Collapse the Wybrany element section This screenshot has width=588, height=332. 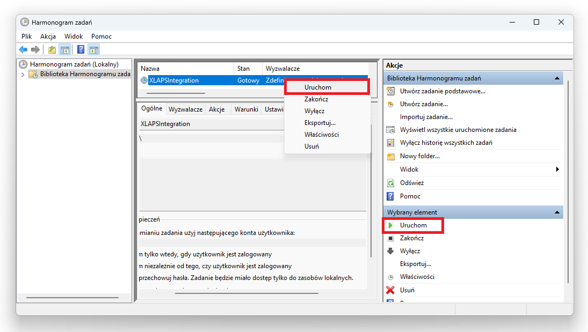pyautogui.click(x=557, y=212)
